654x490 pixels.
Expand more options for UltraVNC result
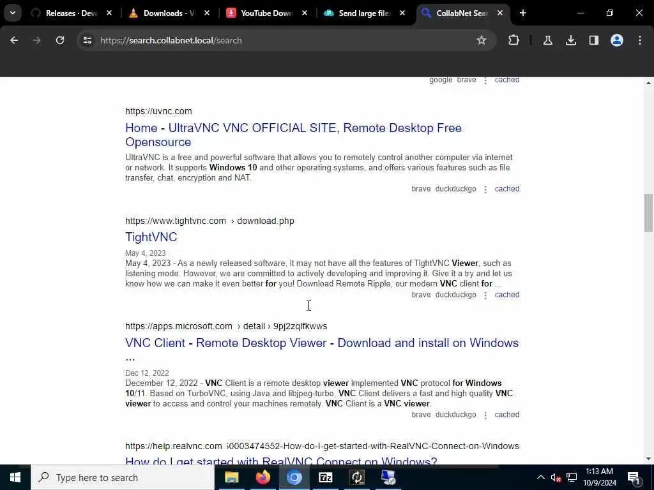tap(485, 189)
